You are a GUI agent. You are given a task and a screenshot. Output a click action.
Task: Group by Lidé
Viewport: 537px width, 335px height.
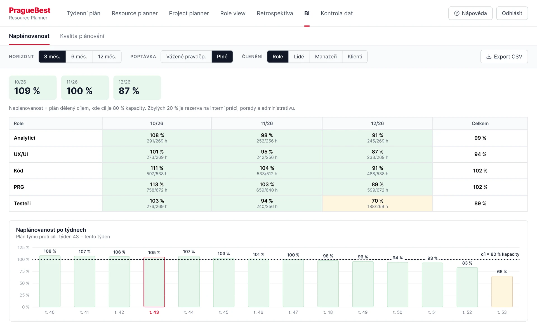pos(299,57)
